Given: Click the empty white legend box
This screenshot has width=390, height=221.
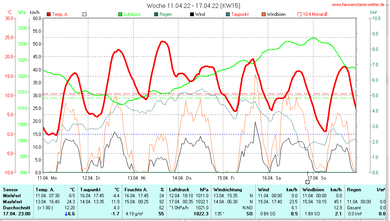Looking at the screenshot, I should (x=84, y=14).
